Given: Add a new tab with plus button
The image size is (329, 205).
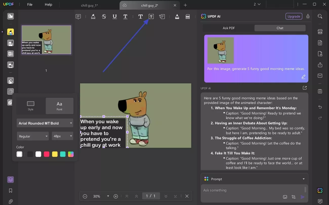Looking at the screenshot, I should click(185, 5).
